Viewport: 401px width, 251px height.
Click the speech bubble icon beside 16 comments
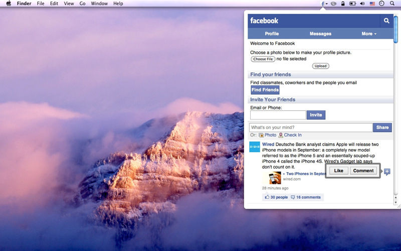293,197
